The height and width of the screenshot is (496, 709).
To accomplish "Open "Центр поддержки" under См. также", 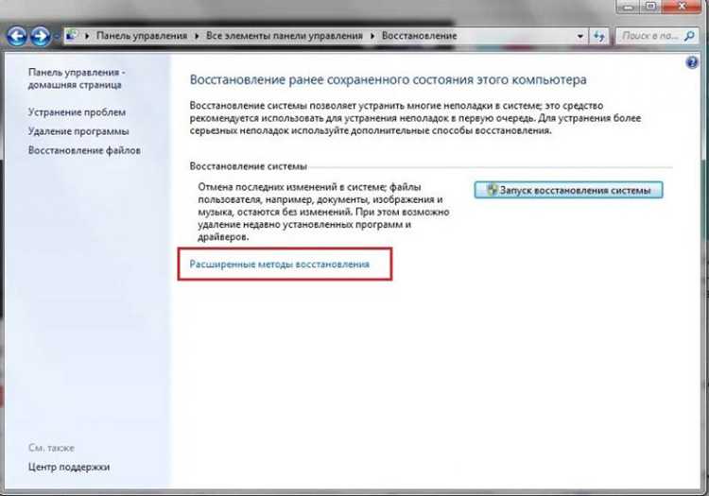I will click(x=68, y=467).
